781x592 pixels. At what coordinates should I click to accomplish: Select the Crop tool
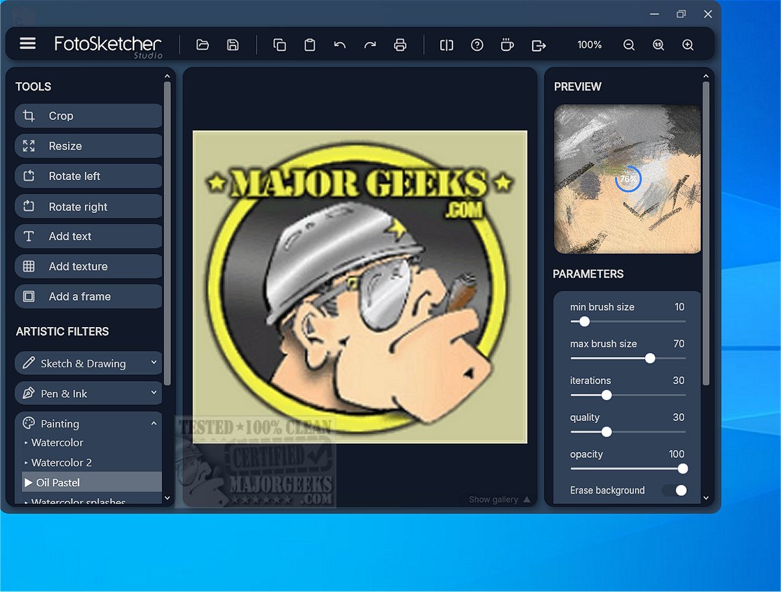pos(88,116)
